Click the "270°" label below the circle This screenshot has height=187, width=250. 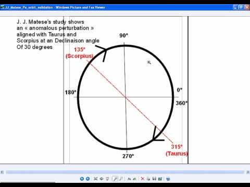(128, 156)
